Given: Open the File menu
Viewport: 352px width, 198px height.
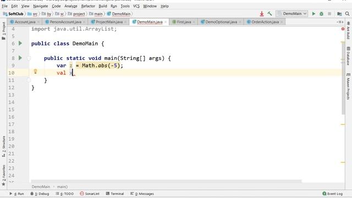Looking at the screenshot, I should pyautogui.click(x=4, y=6).
